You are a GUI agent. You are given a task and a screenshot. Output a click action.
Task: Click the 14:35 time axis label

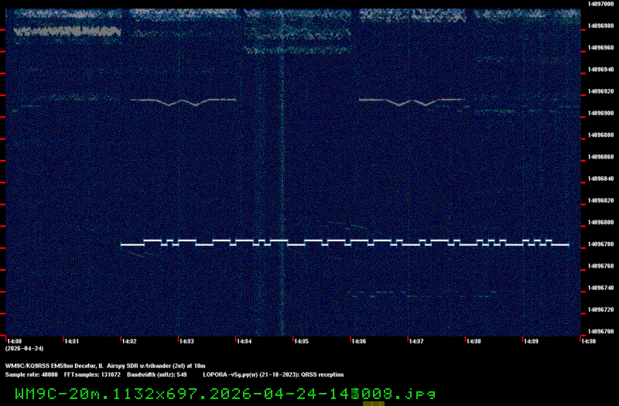(x=301, y=341)
